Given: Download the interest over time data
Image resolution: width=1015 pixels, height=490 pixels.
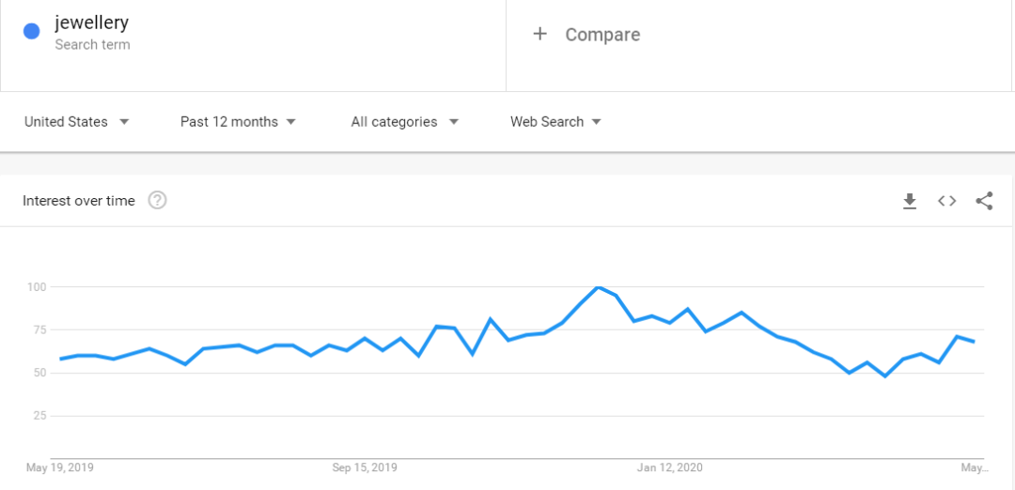Looking at the screenshot, I should (909, 201).
